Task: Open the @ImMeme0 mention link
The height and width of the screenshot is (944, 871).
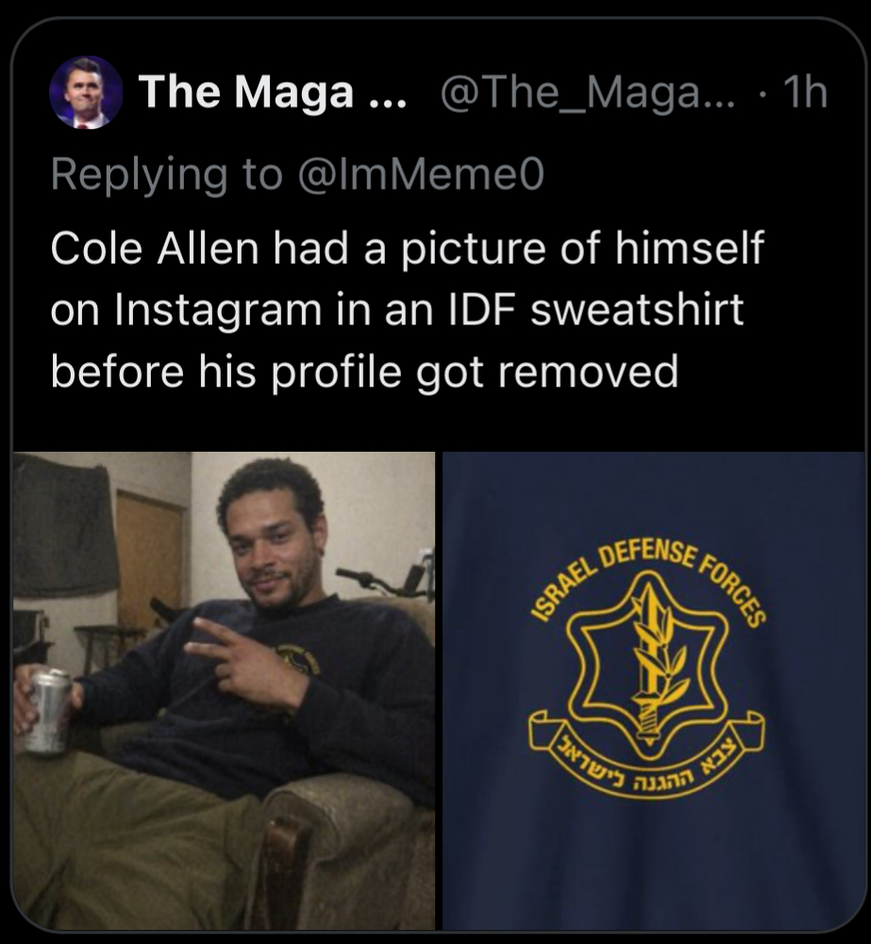Action: pyautogui.click(x=421, y=174)
